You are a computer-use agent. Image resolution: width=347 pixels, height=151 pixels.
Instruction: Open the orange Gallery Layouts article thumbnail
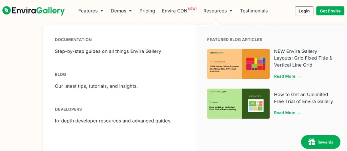pos(238,64)
